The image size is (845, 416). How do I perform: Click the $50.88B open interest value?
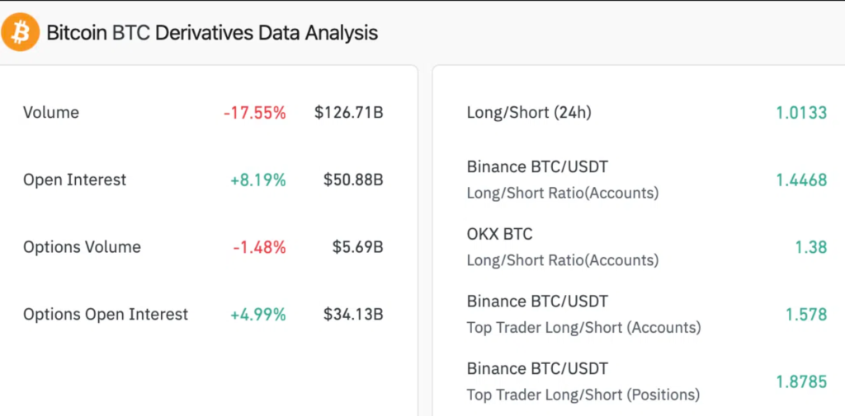click(353, 180)
